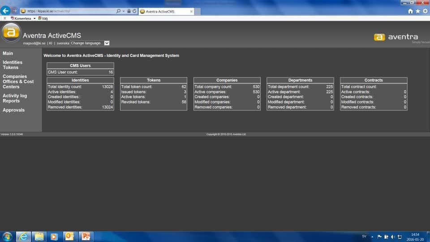Expand the Konvertera dropdown arrow

34,19
